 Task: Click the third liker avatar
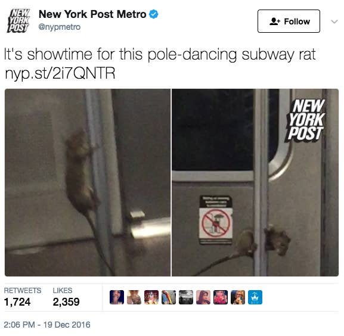[151, 297]
